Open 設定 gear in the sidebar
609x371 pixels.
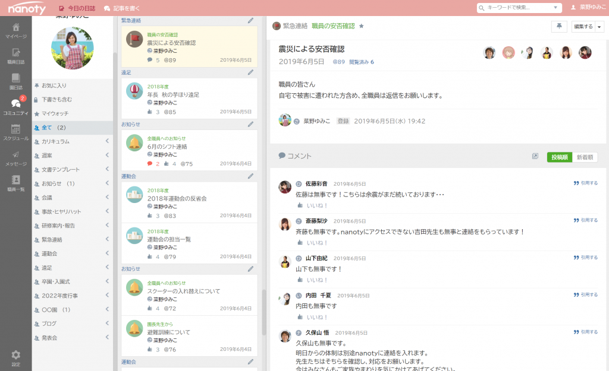coord(15,357)
